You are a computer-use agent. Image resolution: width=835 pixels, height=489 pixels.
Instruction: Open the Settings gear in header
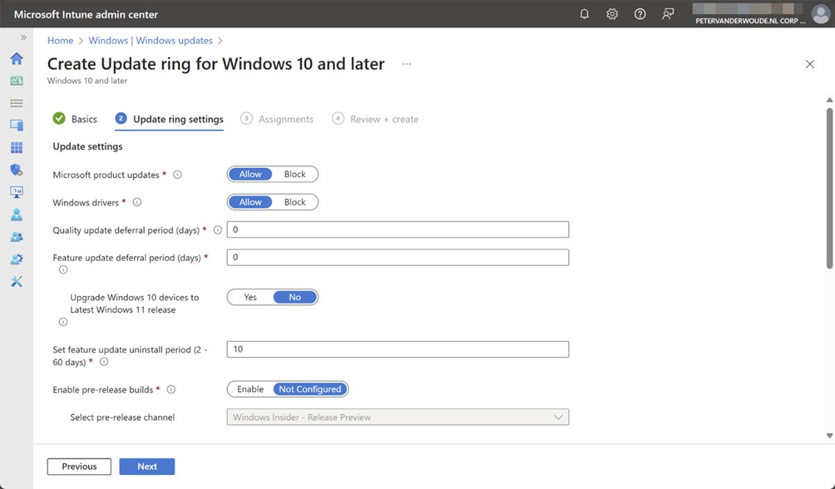[612, 14]
